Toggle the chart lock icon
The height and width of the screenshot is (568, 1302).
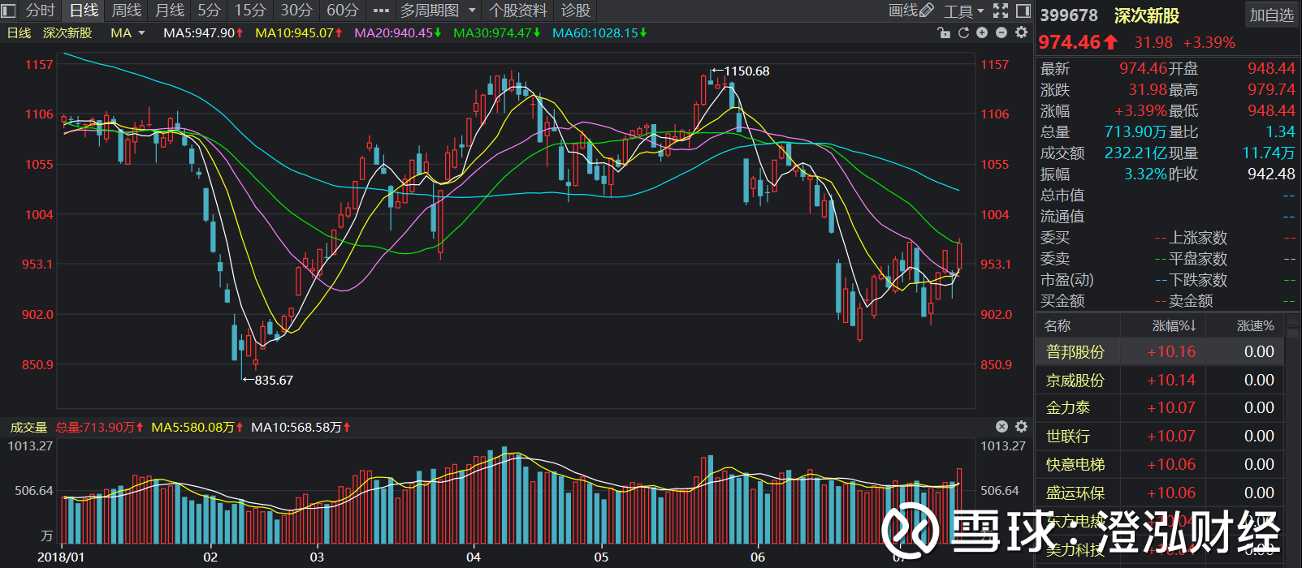(944, 32)
